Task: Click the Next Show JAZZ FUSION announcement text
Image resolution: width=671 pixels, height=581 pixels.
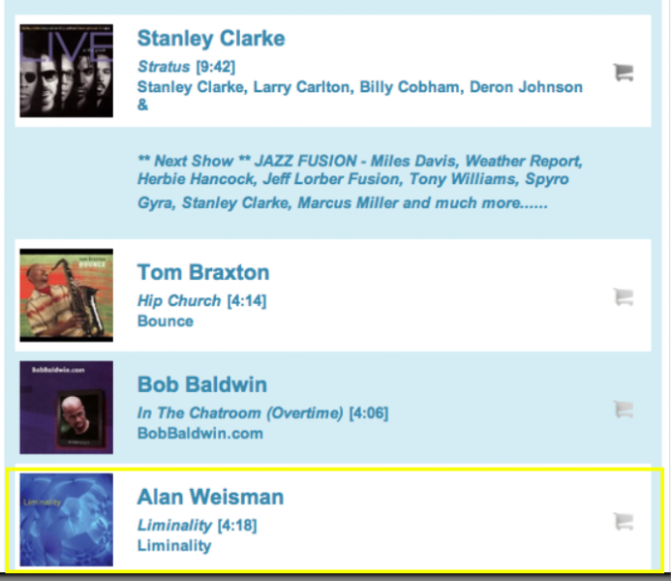Action: 360,182
